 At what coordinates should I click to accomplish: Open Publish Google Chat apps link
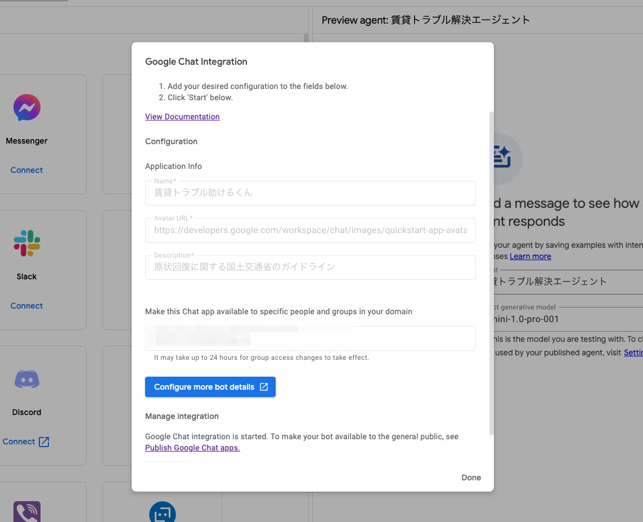[192, 448]
